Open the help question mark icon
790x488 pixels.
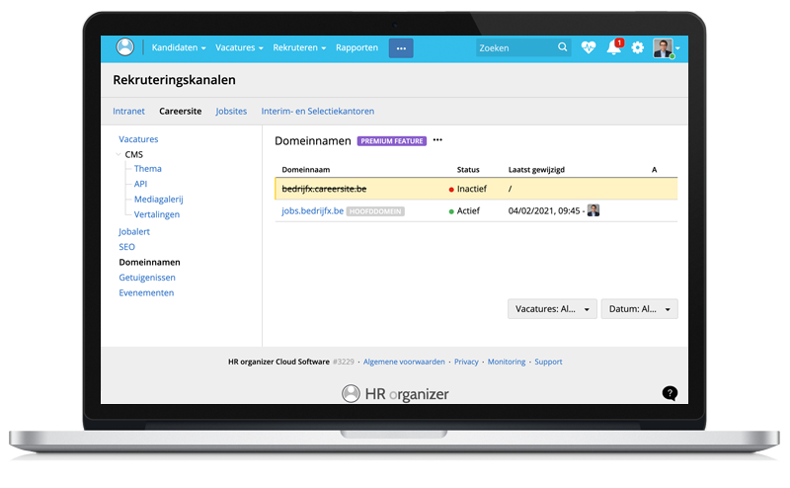(670, 393)
